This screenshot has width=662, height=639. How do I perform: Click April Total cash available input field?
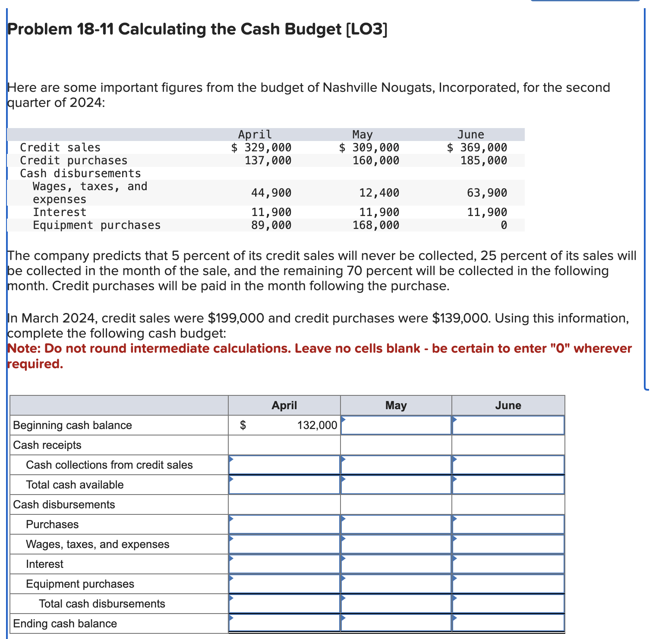pyautogui.click(x=285, y=485)
